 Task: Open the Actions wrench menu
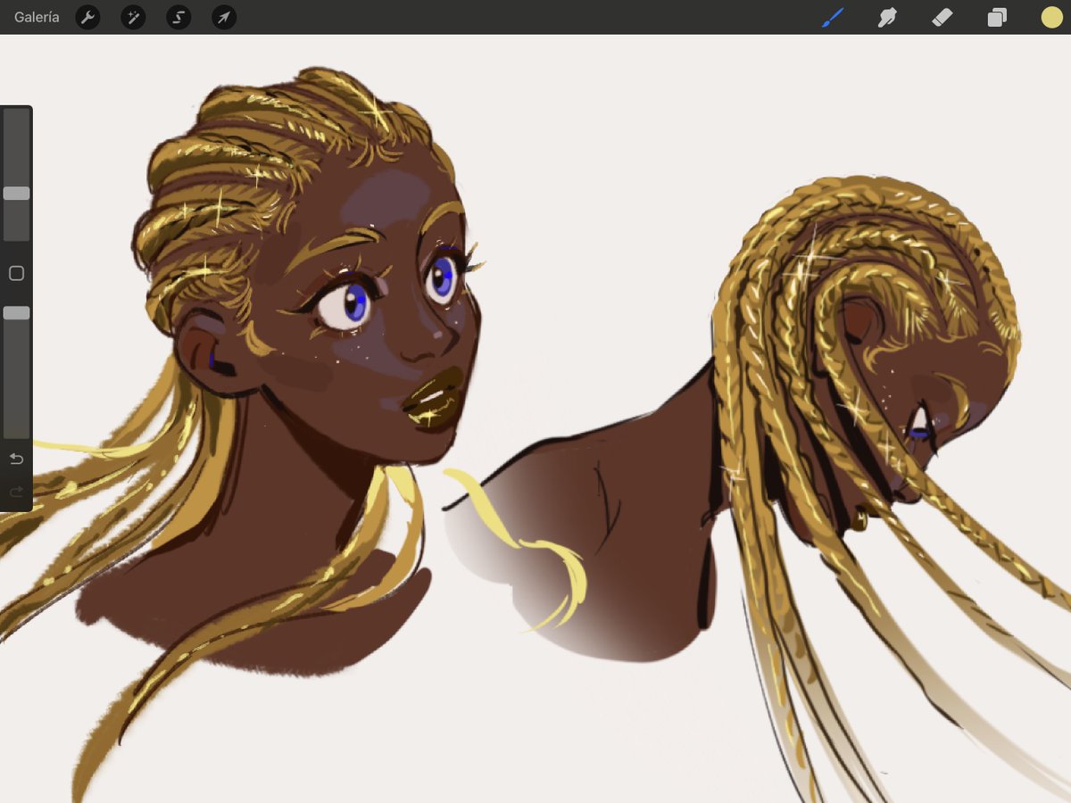87,17
